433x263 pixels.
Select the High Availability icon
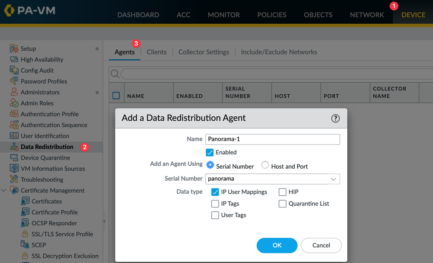coord(15,59)
